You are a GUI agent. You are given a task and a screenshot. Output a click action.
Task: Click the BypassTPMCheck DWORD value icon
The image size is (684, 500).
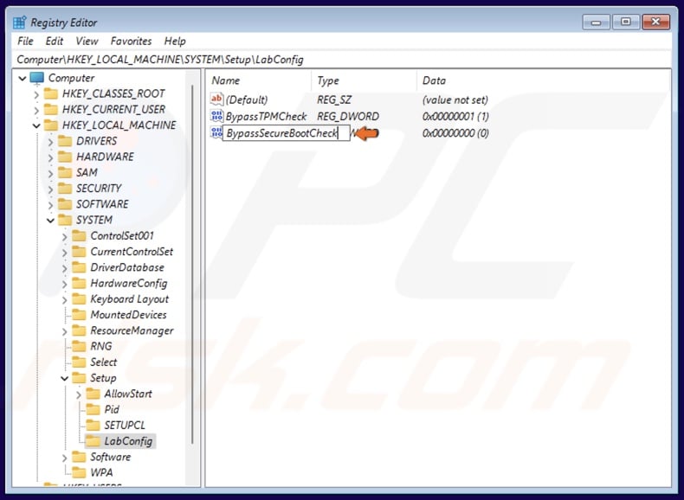[x=216, y=116]
